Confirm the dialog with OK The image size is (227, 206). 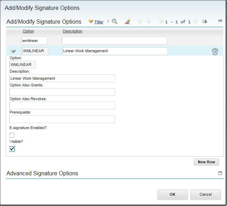point(172,194)
